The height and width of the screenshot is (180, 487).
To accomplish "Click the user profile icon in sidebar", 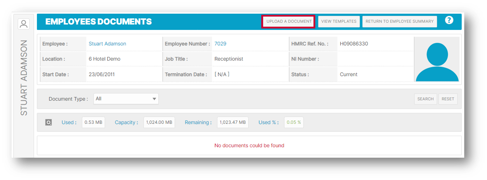I will (x=24, y=24).
